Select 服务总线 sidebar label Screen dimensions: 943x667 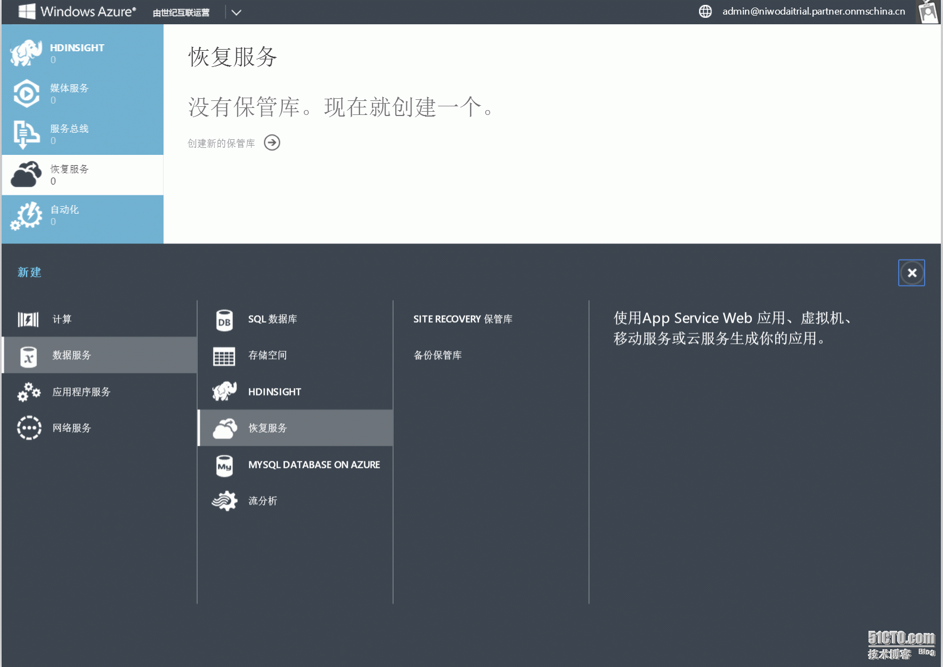pyautogui.click(x=69, y=128)
